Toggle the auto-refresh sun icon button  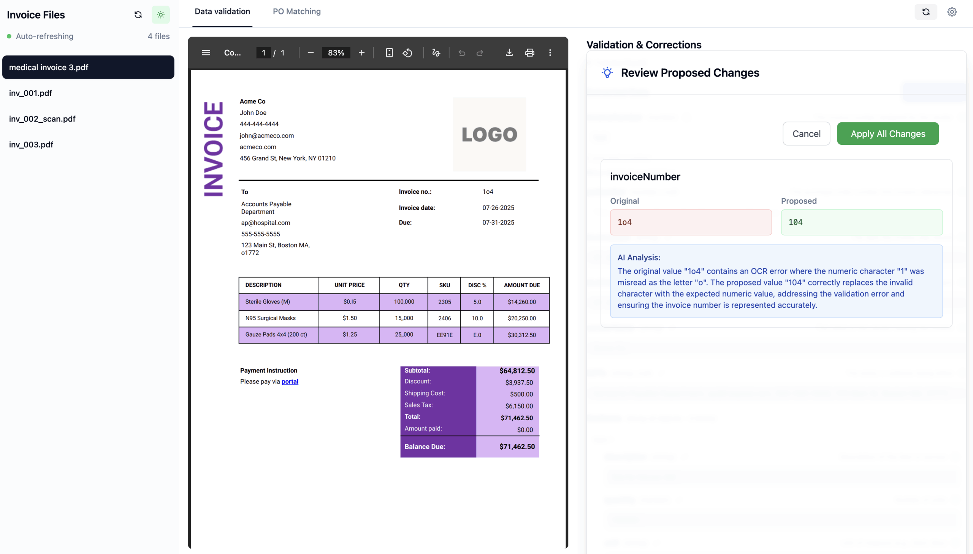coord(160,15)
